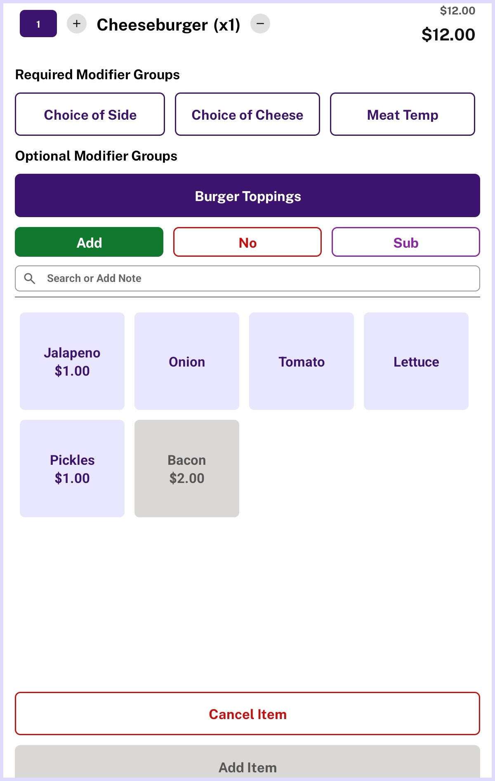Add Pickles topping for $1.00
This screenshot has width=495, height=781.
[72, 469]
